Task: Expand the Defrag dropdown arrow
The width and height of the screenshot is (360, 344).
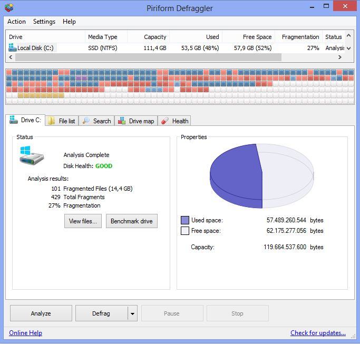Action: tap(132, 313)
